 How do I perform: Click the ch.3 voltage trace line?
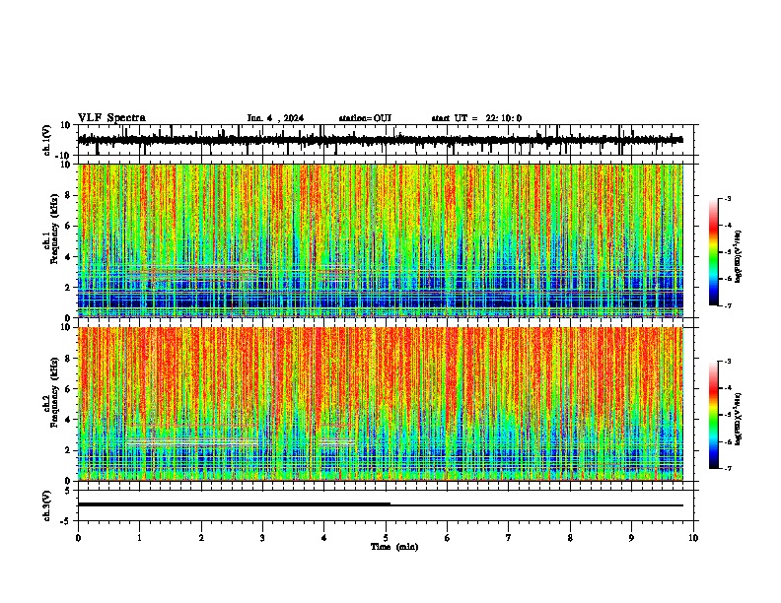click(380, 504)
